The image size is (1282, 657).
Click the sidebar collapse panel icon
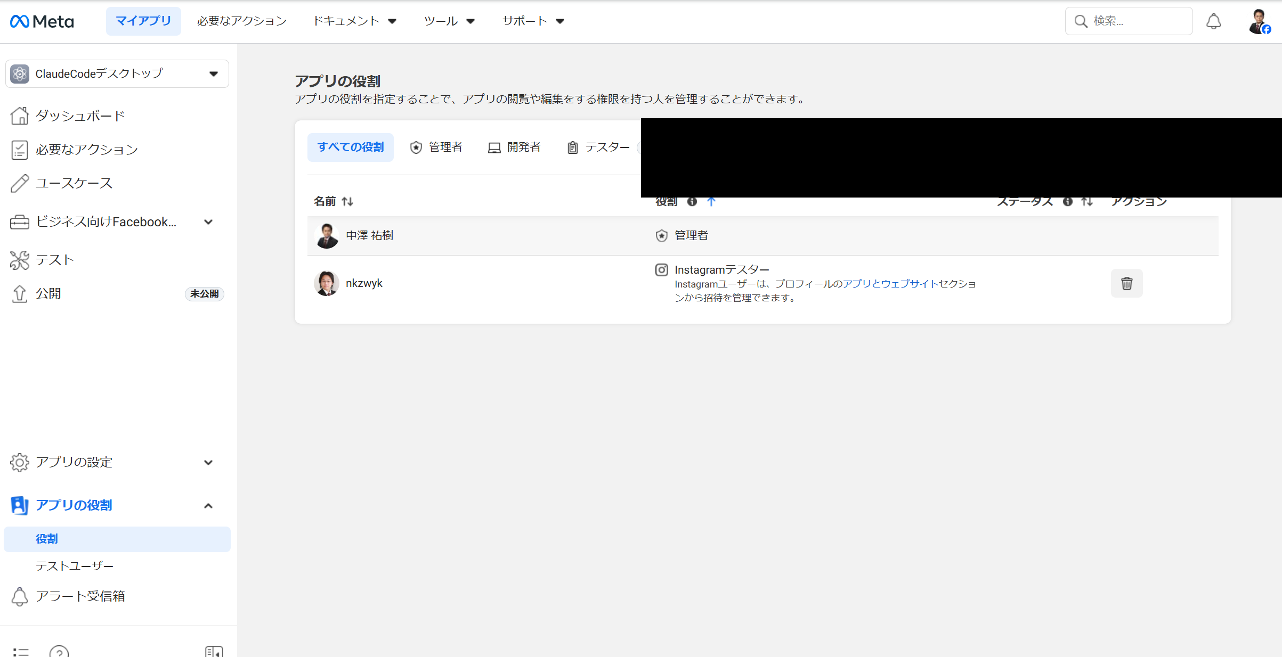(x=214, y=652)
